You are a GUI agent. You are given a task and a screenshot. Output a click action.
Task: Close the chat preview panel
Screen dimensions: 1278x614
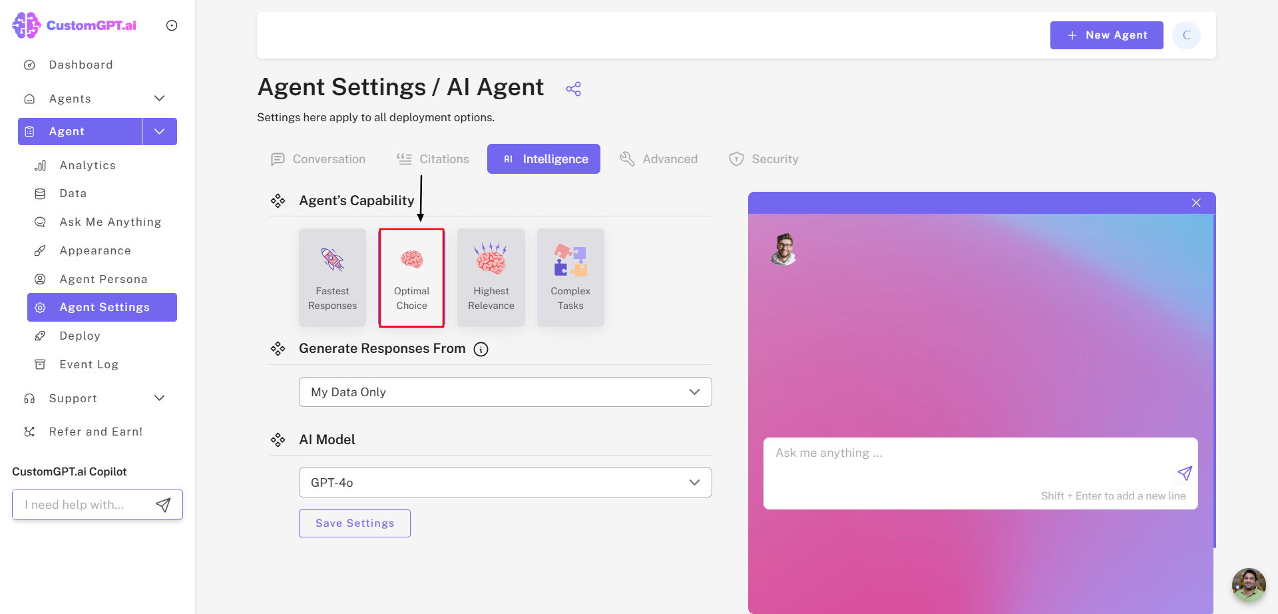1196,203
